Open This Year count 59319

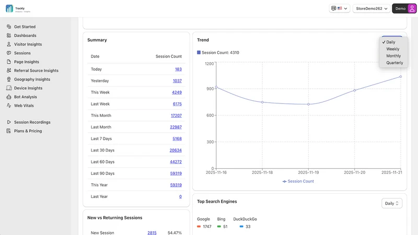(x=176, y=185)
